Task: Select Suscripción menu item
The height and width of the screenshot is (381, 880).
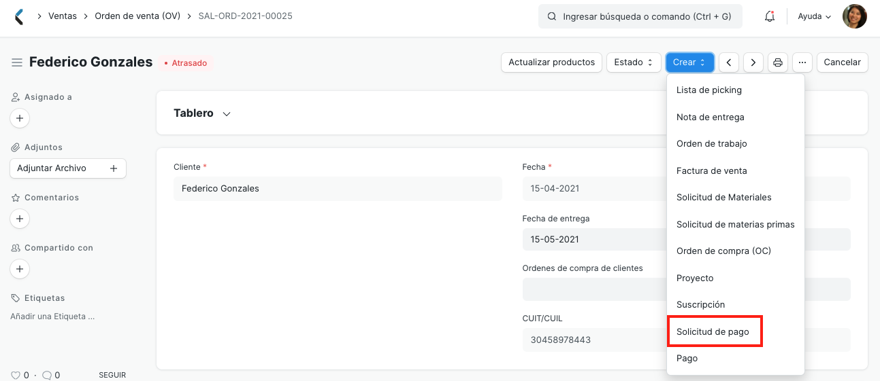Action: tap(736, 305)
